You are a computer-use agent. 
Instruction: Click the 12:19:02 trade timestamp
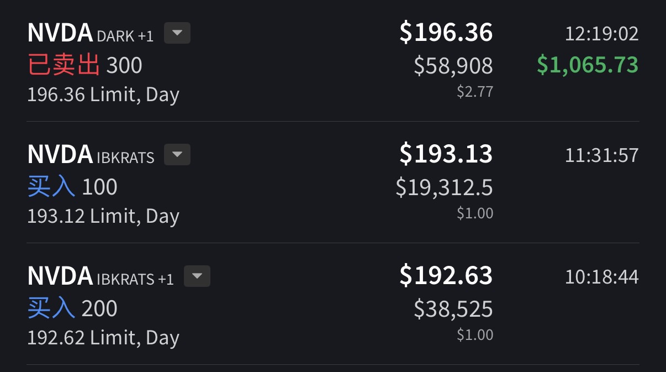[x=601, y=34]
